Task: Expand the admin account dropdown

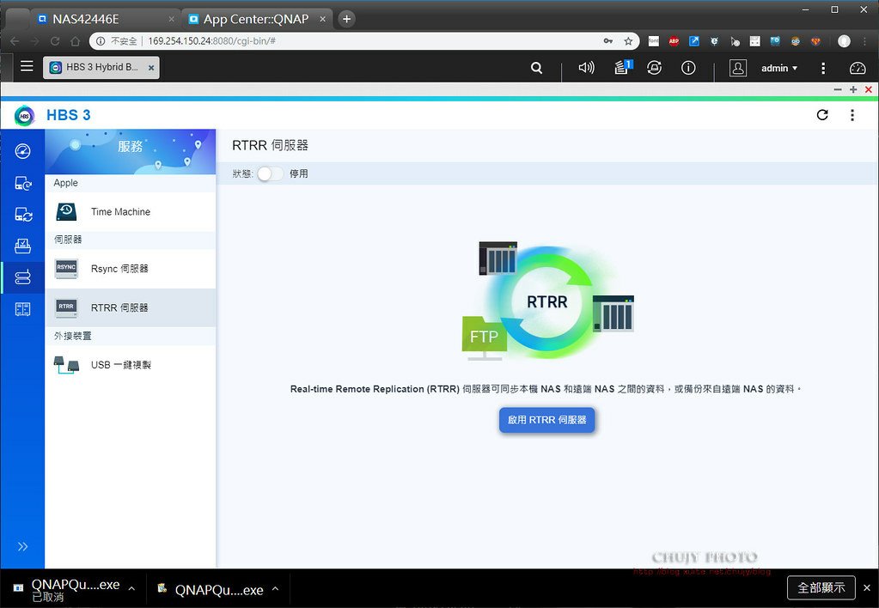Action: coord(779,68)
